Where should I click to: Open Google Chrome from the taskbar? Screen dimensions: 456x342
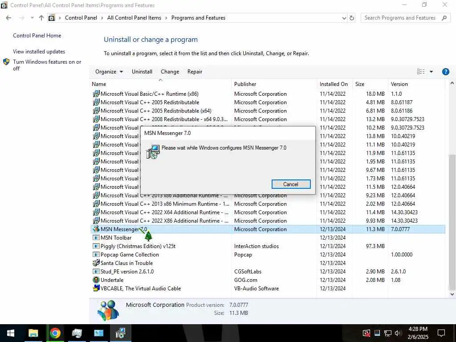click(55, 333)
